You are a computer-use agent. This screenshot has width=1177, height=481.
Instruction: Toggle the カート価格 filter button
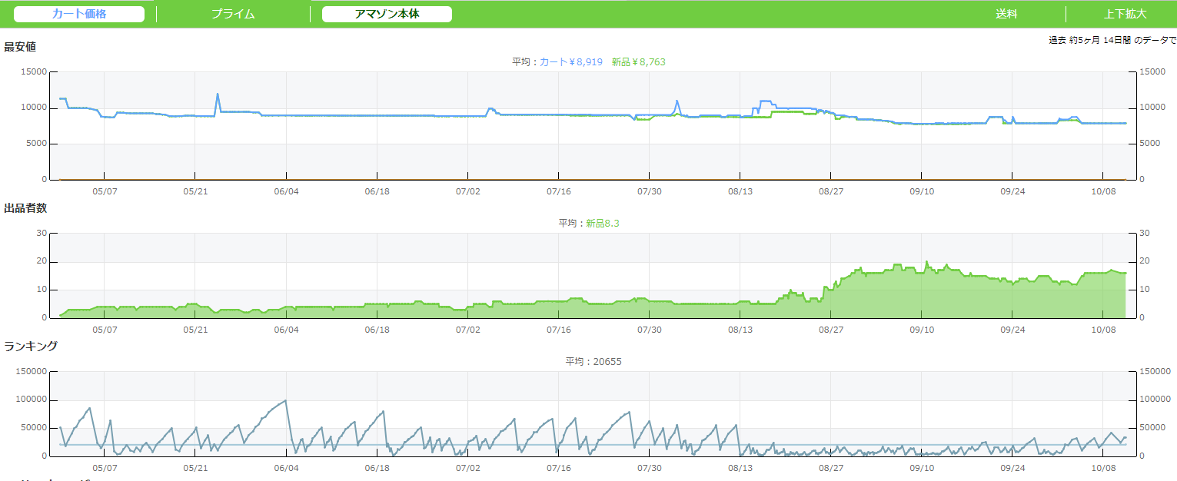coord(79,14)
